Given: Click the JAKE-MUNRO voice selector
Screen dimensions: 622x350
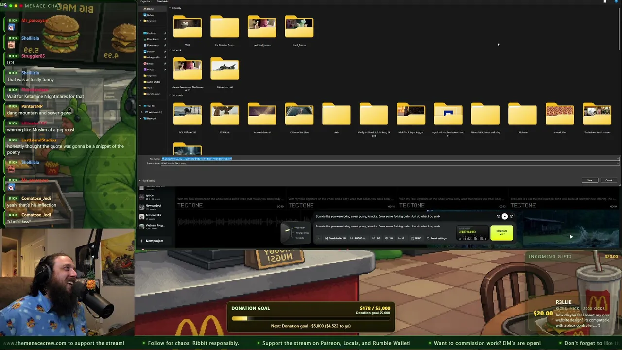Looking at the screenshot, I should point(472,233).
